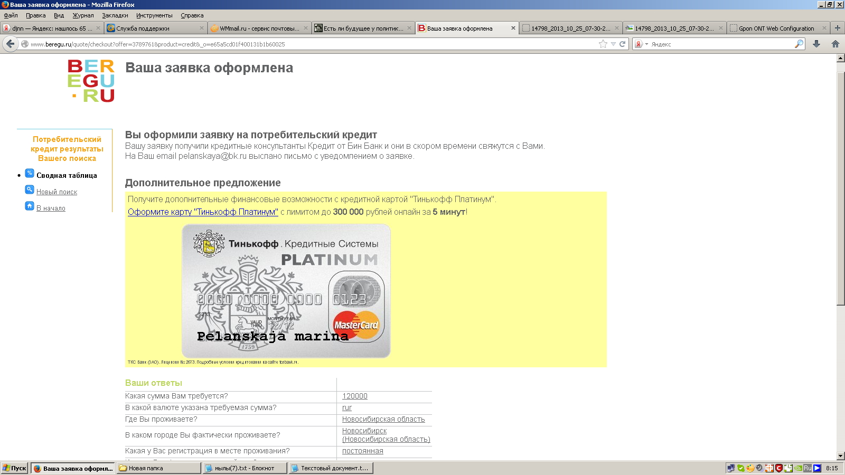Click the vertical scrollbar thumb
845x475 pixels.
coord(840,188)
